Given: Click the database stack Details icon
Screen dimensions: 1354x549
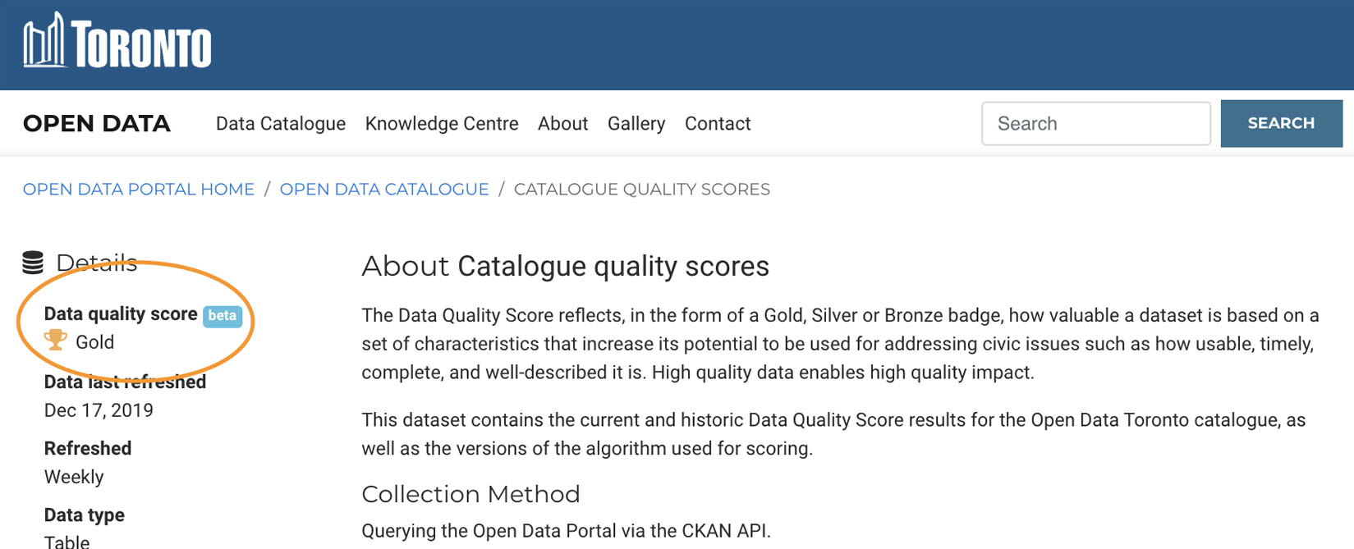Looking at the screenshot, I should pos(33,263).
